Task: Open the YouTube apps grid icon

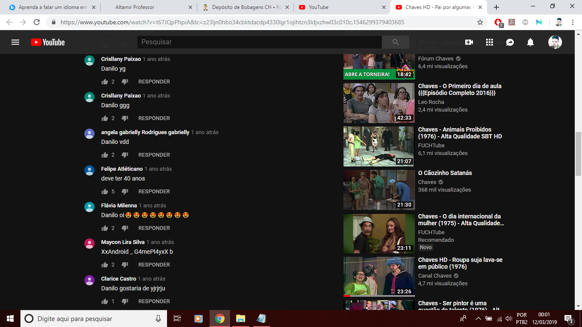Action: (x=490, y=42)
